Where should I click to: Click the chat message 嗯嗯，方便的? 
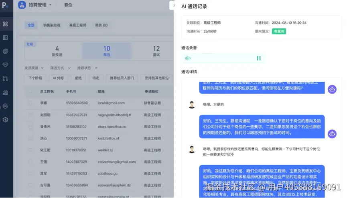click(x=213, y=105)
